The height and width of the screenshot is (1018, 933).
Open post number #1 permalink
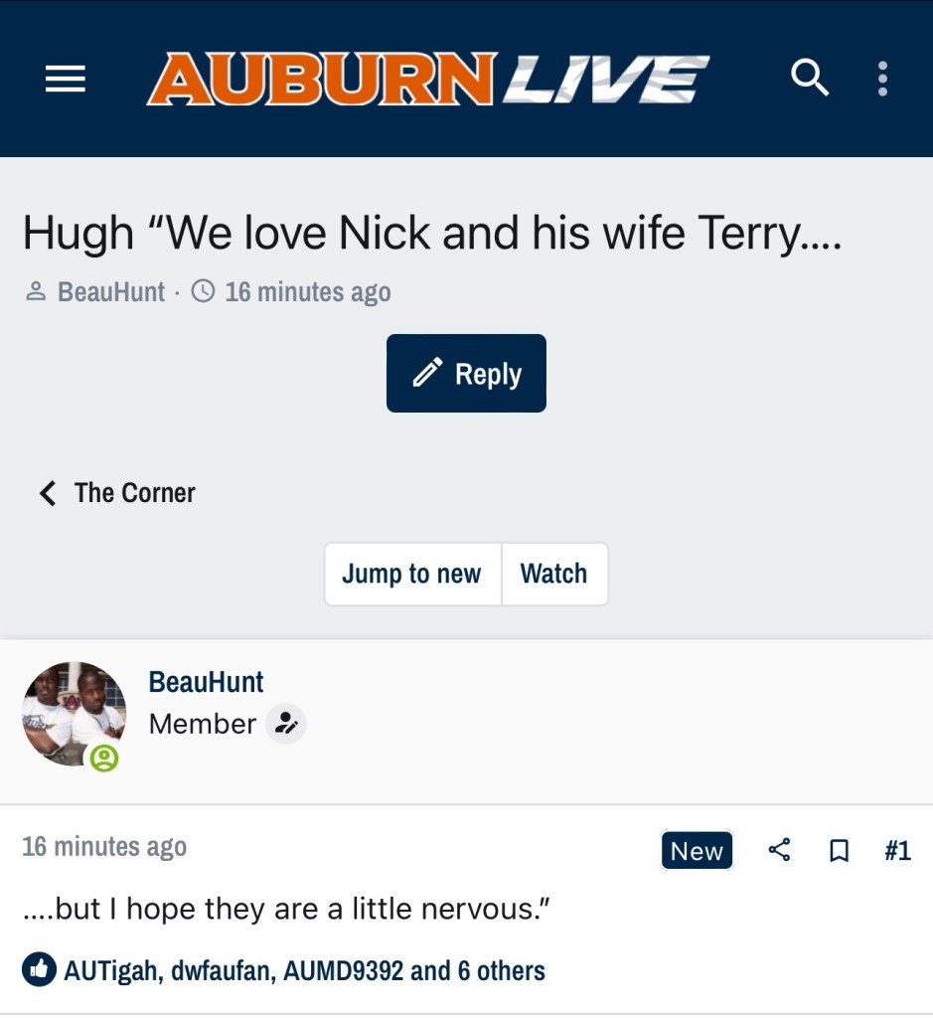(897, 851)
